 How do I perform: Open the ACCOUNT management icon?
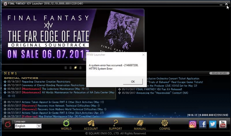(x=91, y=125)
